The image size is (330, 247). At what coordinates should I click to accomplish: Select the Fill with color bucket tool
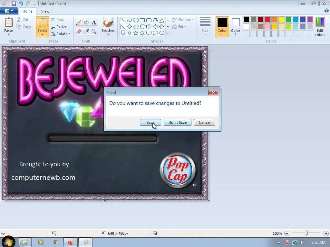click(86, 22)
